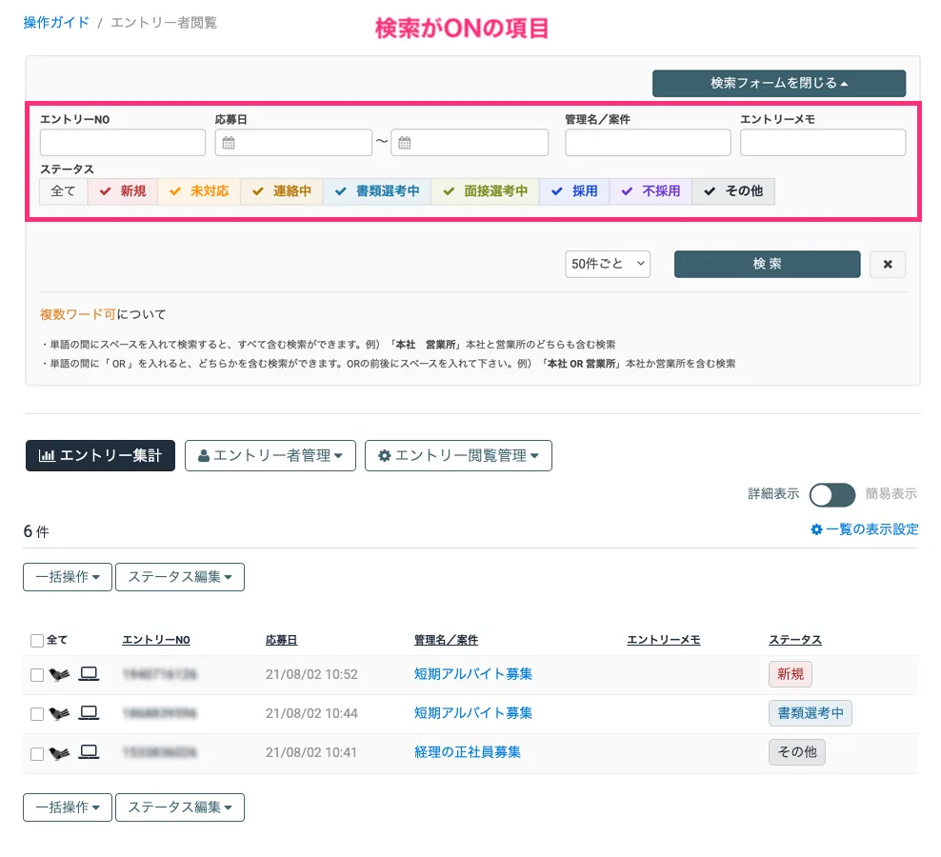This screenshot has width=941, height=857.
Task: Expand the top ステータス編集 dropdown
Action: (x=179, y=577)
